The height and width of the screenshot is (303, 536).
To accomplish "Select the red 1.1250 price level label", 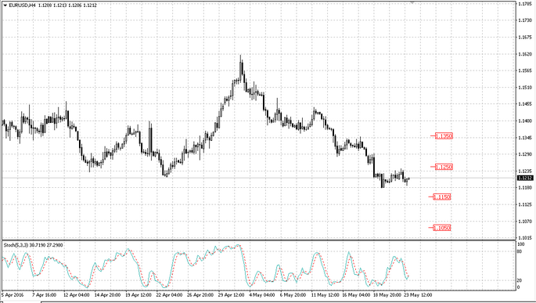I will (x=444, y=167).
